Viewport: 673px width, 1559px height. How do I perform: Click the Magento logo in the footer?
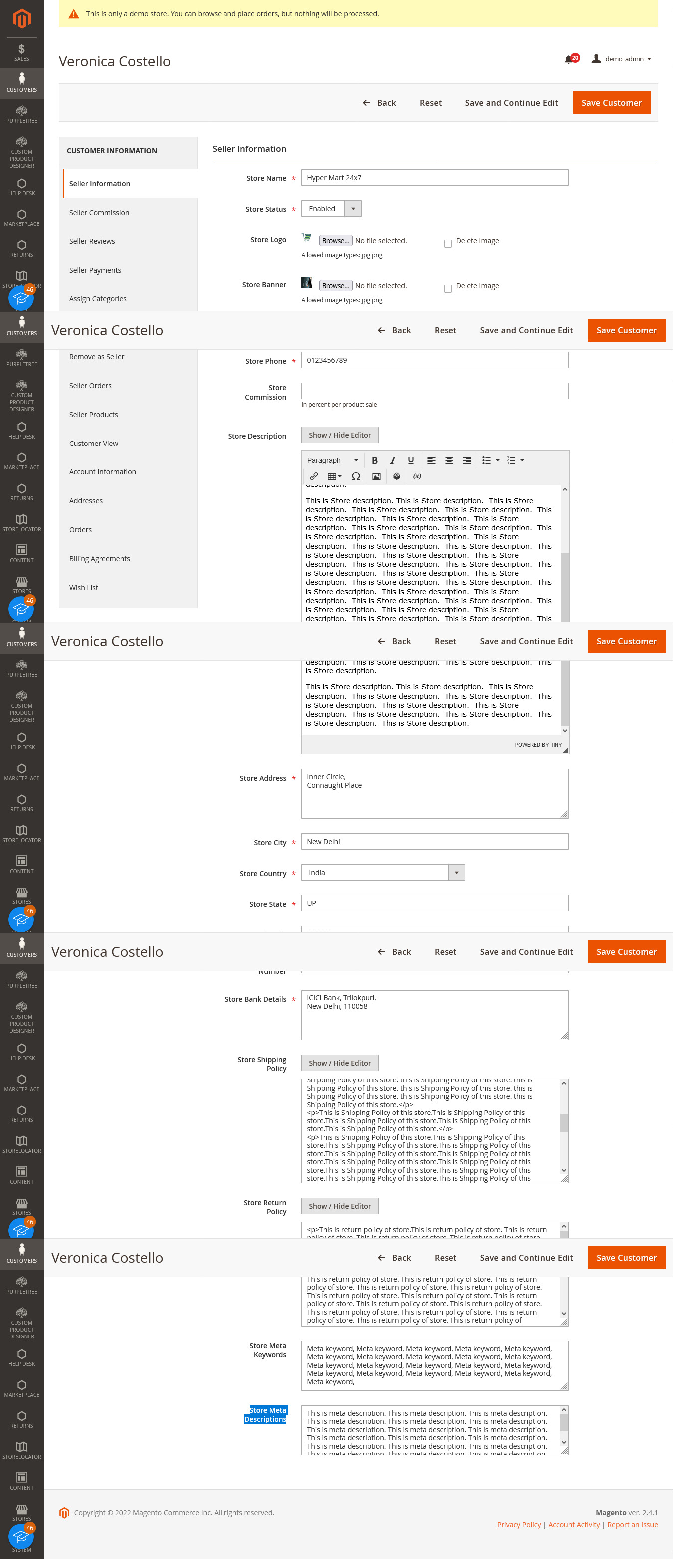click(x=64, y=1513)
